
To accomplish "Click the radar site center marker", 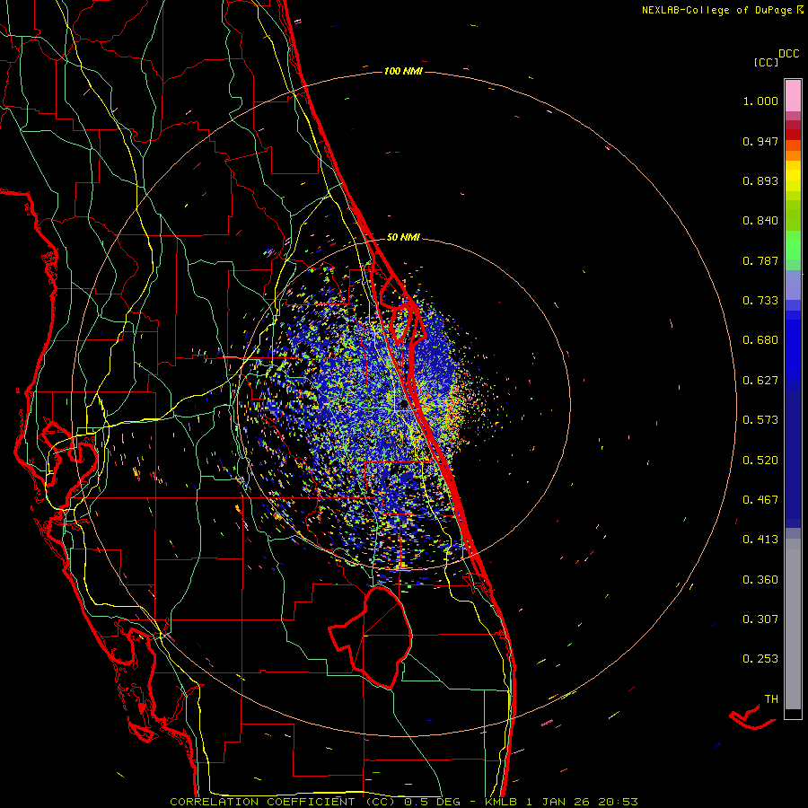I will 405,406.
